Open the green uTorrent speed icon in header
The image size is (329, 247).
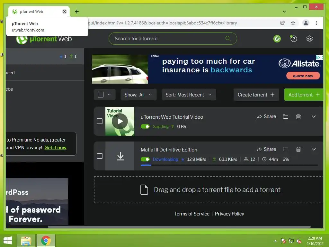pyautogui.click(x=277, y=39)
